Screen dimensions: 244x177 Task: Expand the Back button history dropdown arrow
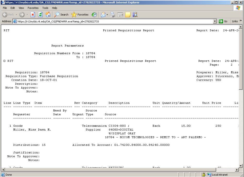click(16, 15)
